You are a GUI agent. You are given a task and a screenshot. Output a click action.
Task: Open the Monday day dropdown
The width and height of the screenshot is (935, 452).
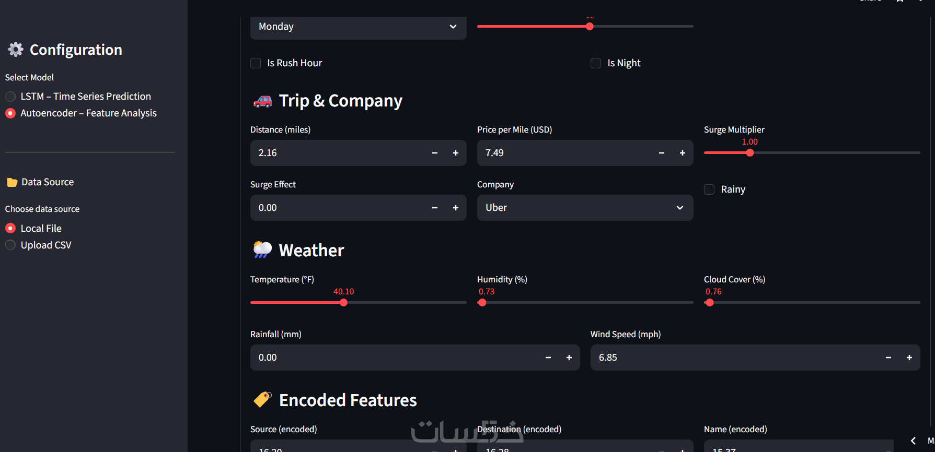358,27
